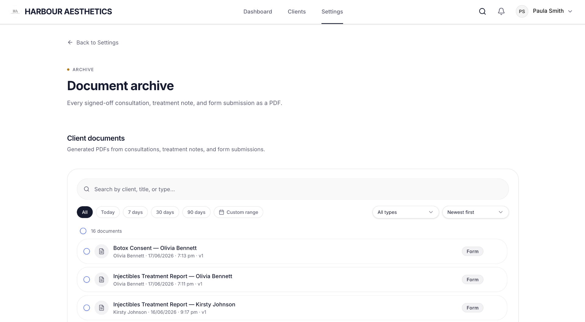This screenshot has width=585, height=322.
Task: Click the Form tag on Botox Consent row
Action: pos(473,251)
